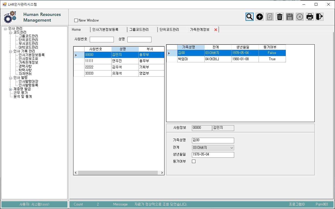
Task: Close the 가족관계정보 tab with red X
Action: click(216, 30)
